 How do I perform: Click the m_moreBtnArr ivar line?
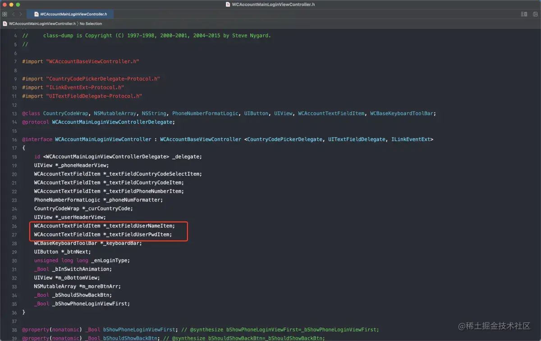click(78, 286)
